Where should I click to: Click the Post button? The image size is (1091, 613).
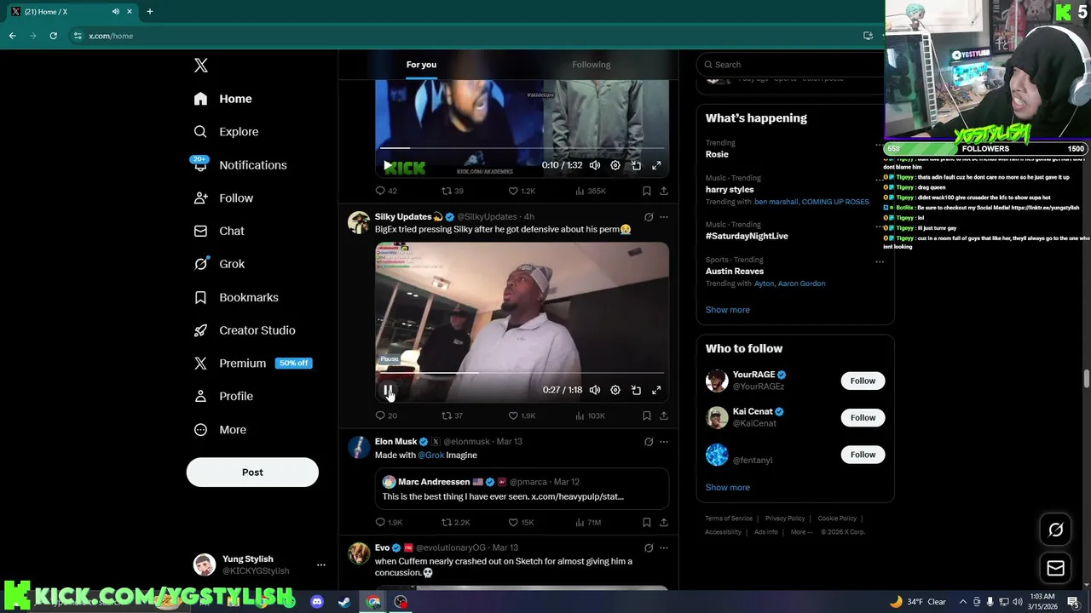coord(252,473)
